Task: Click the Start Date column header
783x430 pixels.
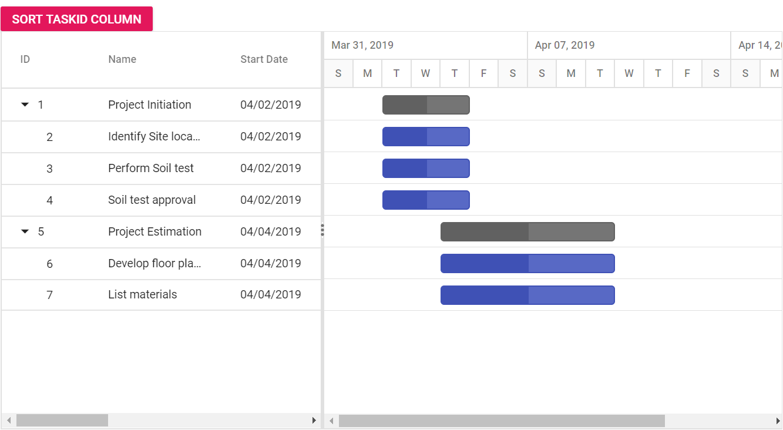Action: [264, 59]
